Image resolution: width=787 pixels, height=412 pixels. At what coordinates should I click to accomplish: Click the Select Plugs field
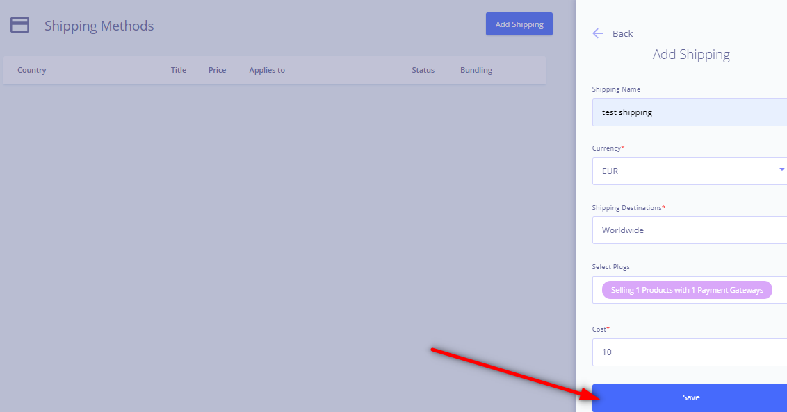[x=690, y=290]
